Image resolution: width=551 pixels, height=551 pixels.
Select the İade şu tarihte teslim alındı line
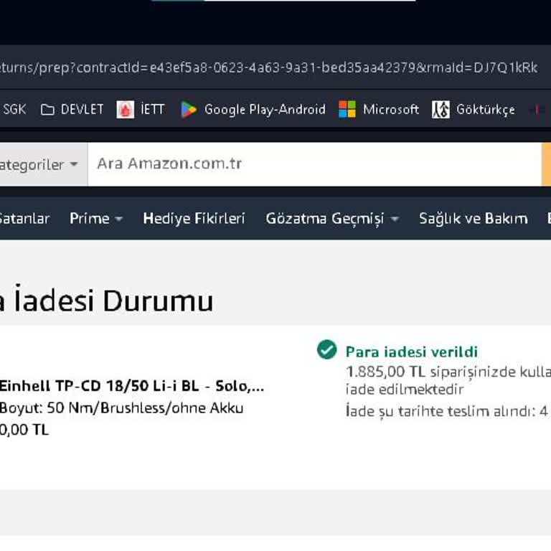coord(447,411)
